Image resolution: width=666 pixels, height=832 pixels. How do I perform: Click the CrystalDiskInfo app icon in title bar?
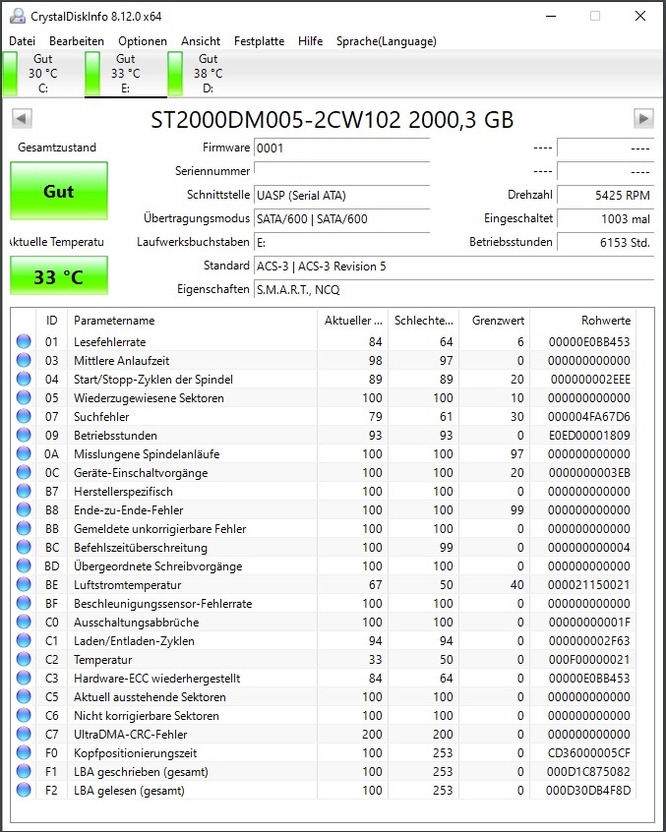[18, 16]
